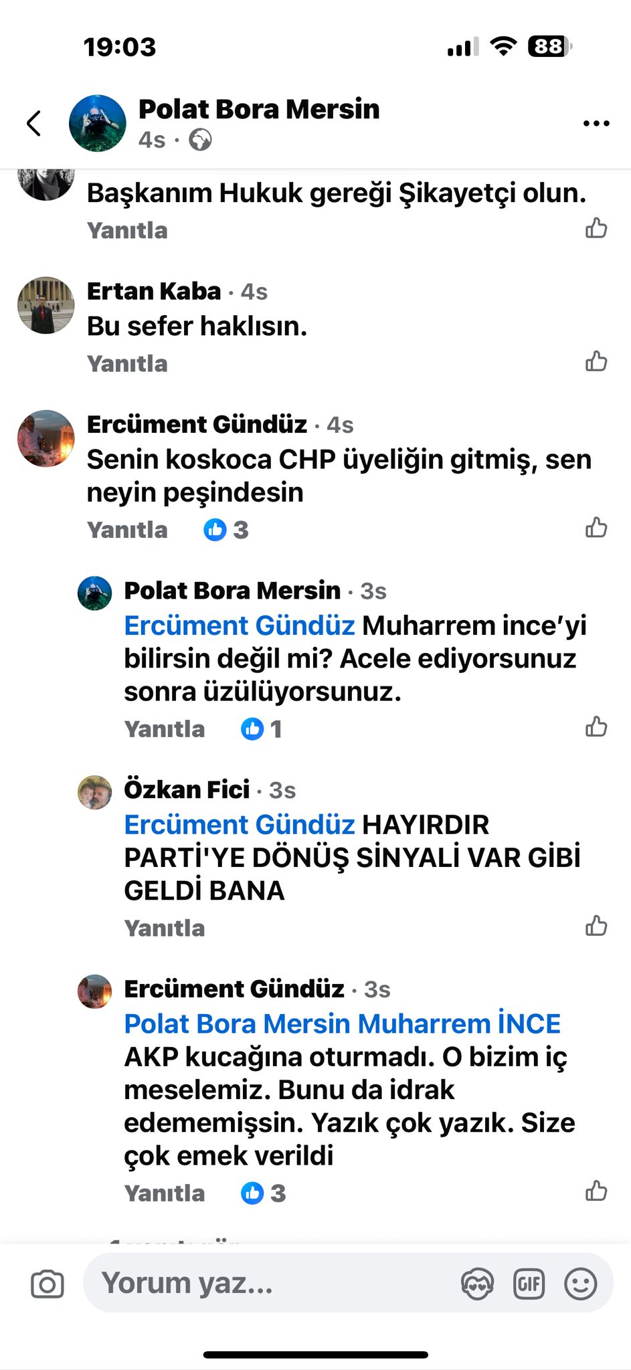The image size is (631, 1370).
Task: Like Özkan Fici's reply
Action: pos(596,926)
